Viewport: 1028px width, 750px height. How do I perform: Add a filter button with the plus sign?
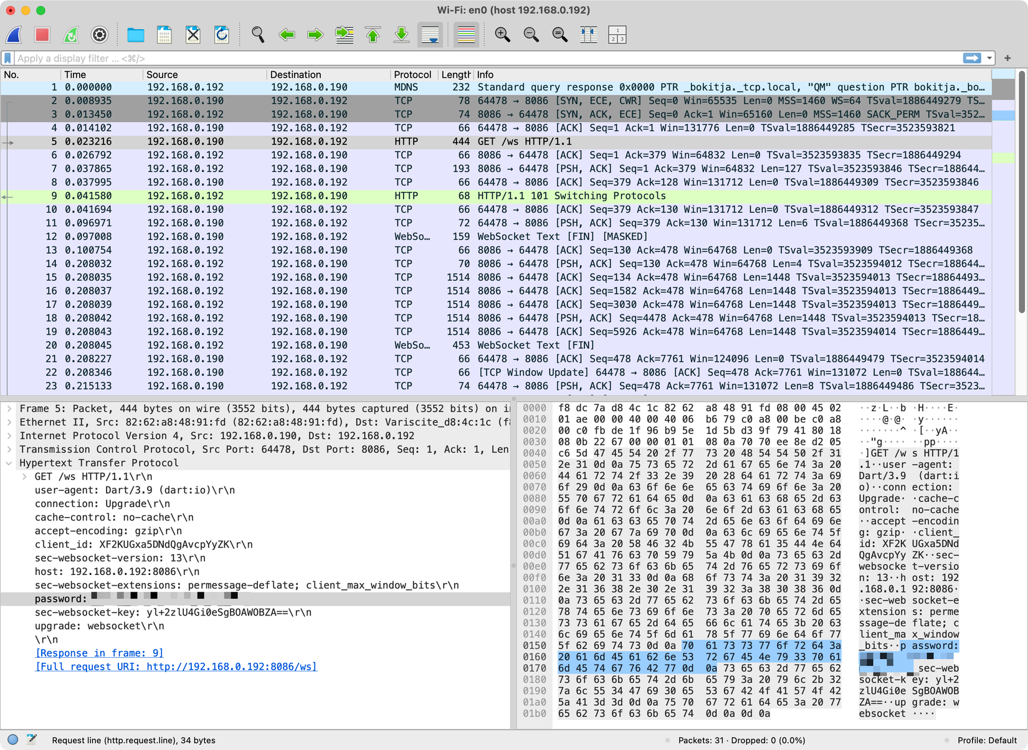click(1007, 58)
